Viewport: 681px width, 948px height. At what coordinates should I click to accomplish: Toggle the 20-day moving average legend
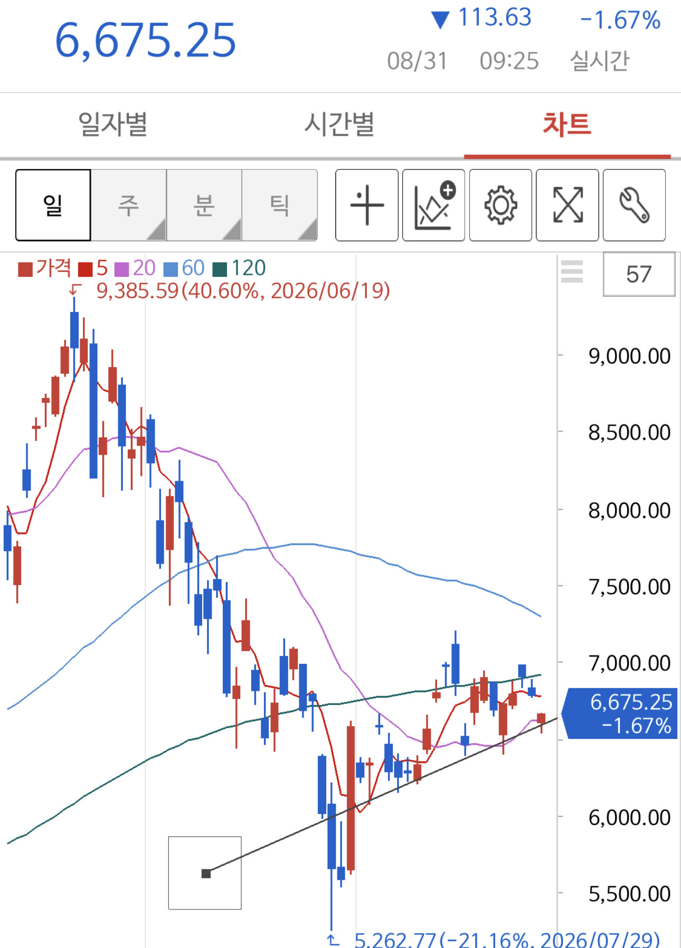pos(135,268)
